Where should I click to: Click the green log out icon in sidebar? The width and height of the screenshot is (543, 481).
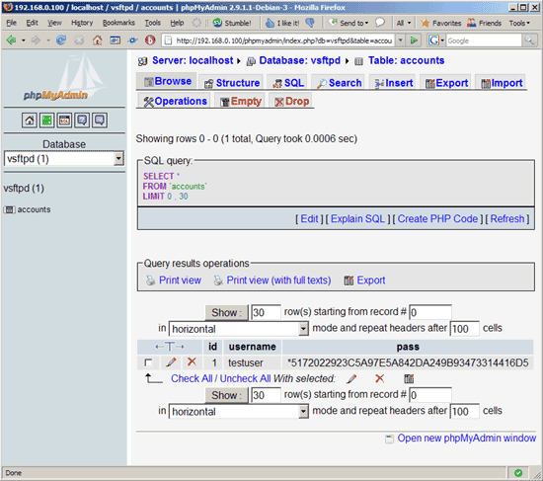point(47,120)
